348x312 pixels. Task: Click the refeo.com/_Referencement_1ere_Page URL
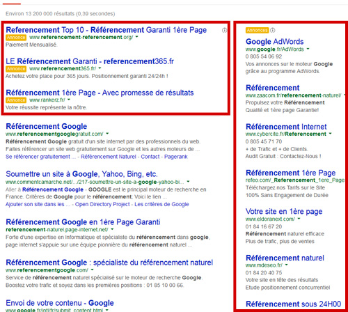(x=295, y=180)
